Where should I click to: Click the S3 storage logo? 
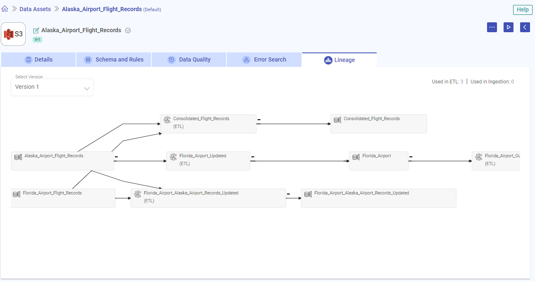pyautogui.click(x=13, y=34)
